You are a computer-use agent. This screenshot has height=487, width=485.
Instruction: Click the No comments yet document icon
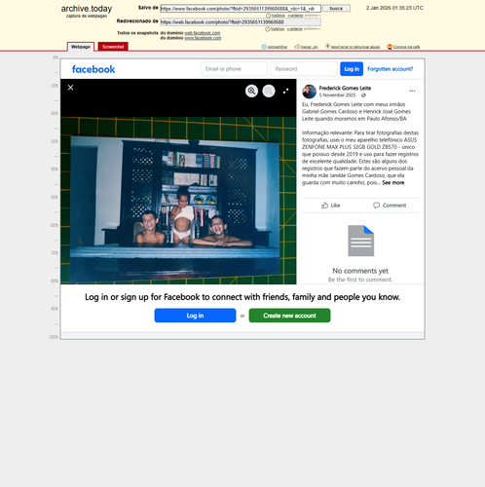(x=361, y=241)
